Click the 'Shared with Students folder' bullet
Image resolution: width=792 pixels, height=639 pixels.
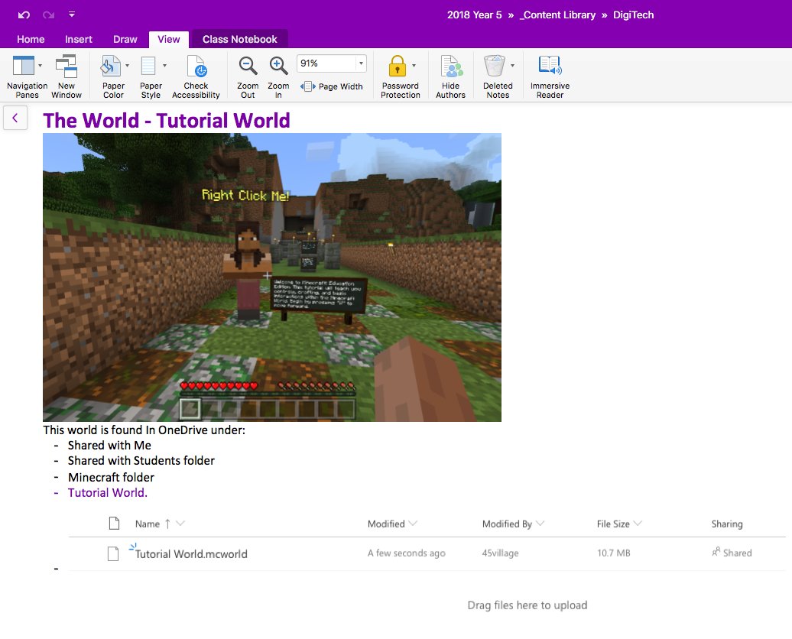point(141,461)
